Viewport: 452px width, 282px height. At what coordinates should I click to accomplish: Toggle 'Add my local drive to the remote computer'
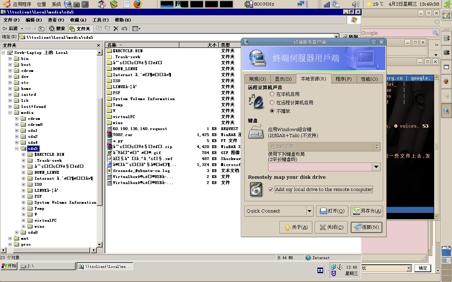[x=271, y=190]
